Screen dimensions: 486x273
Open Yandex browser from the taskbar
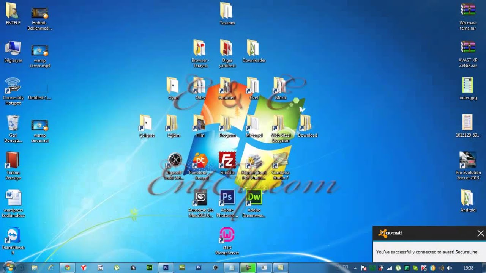pos(84,268)
